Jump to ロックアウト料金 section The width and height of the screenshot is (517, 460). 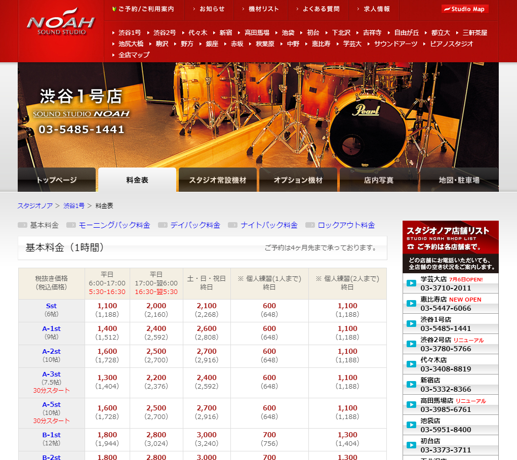click(x=346, y=225)
